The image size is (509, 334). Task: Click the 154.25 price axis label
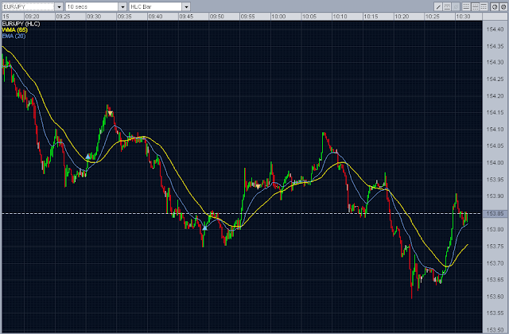[495, 80]
